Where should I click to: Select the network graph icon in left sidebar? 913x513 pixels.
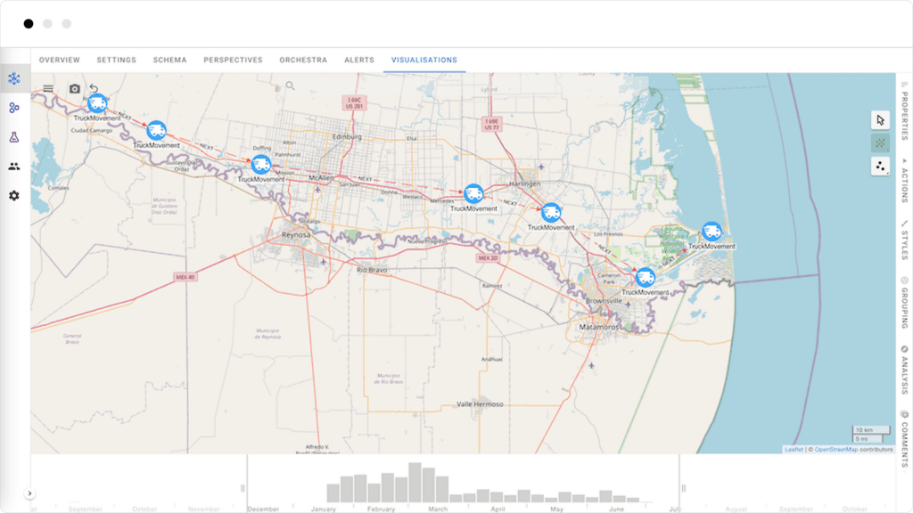tap(13, 77)
